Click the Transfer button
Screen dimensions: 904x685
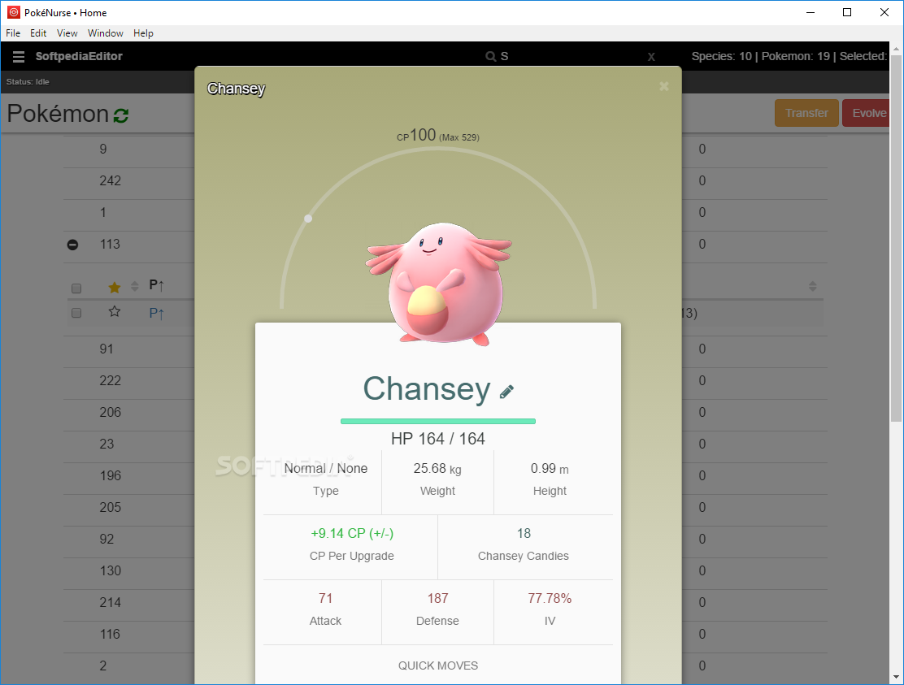point(806,113)
